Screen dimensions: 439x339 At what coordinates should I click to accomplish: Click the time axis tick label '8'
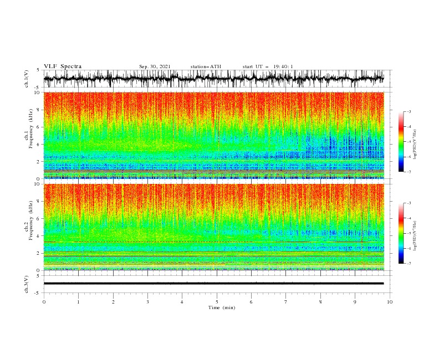320,302
